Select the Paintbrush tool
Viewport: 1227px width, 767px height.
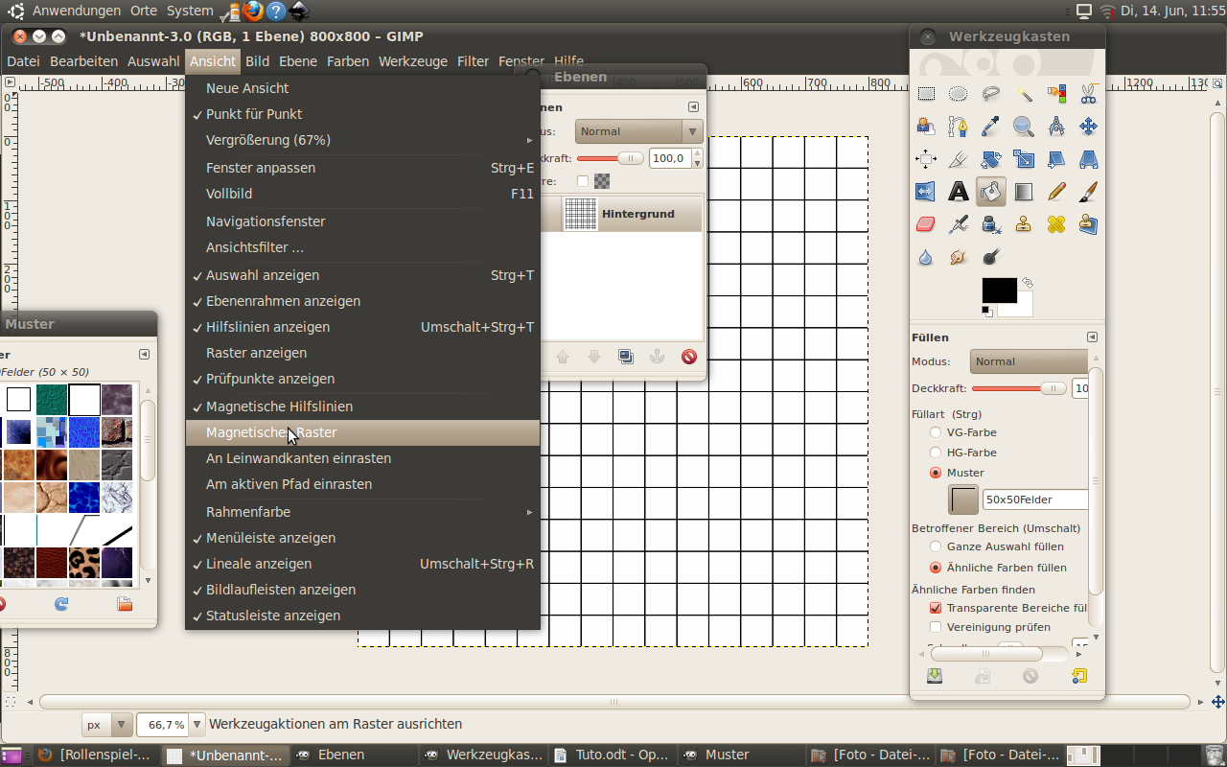tap(1088, 192)
